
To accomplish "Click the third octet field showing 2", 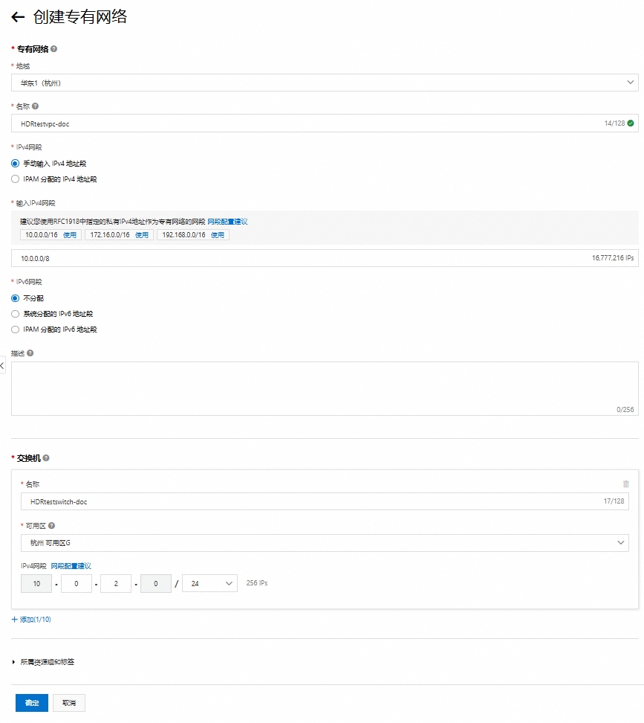I will (116, 583).
